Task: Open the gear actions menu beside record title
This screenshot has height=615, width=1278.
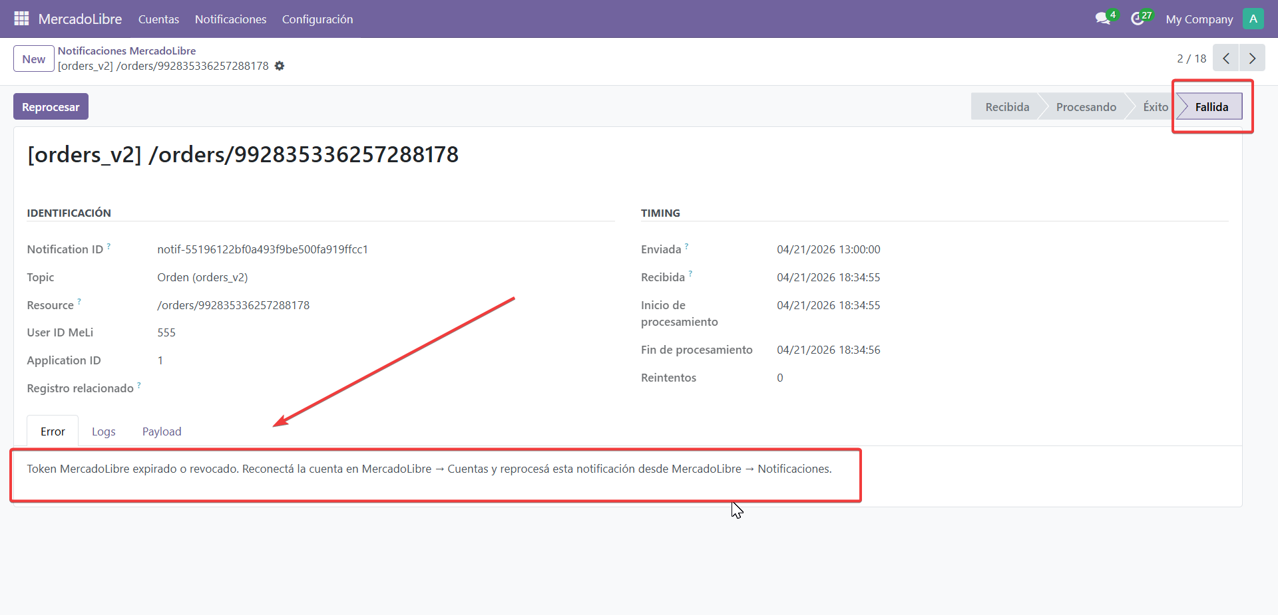Action: tap(280, 66)
